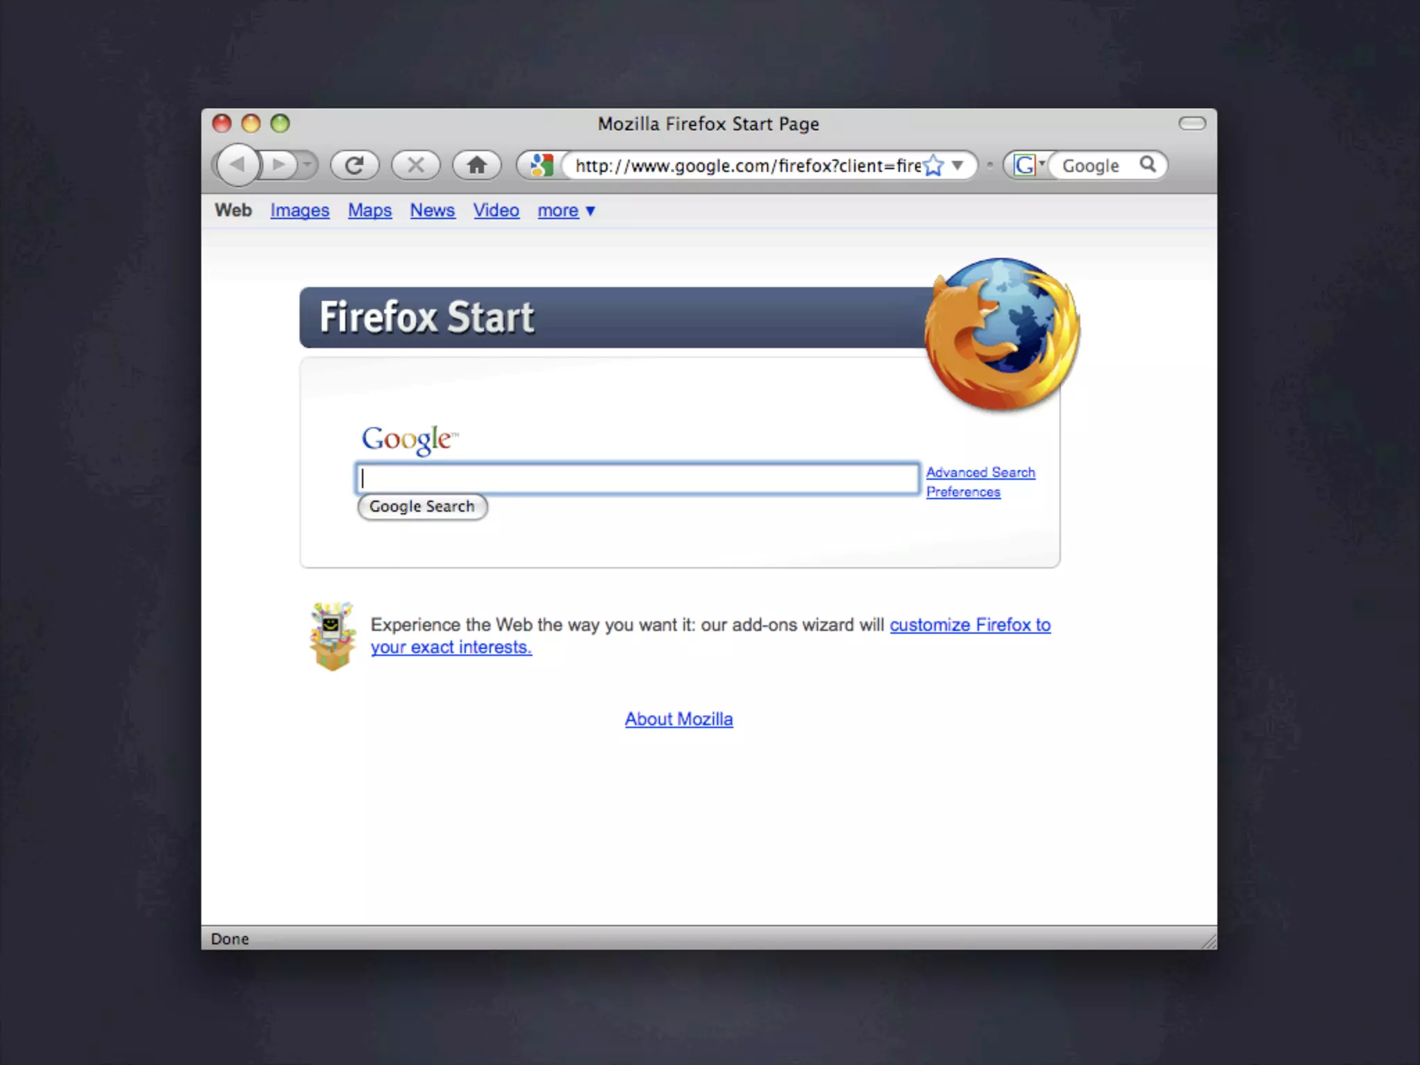Switch to the Images search tab

(300, 211)
